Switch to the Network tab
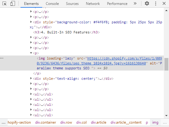Viewport: 169px width, 127px height. click(93, 4)
